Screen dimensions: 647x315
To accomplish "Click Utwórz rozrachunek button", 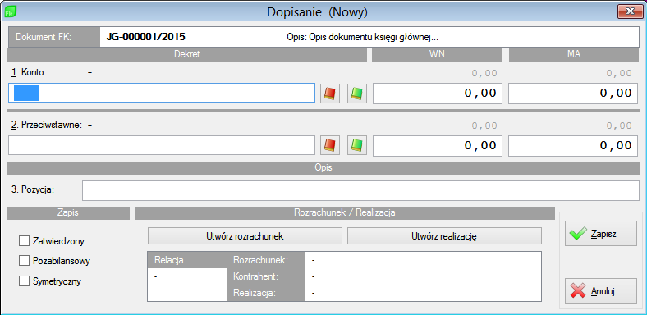I will click(245, 236).
